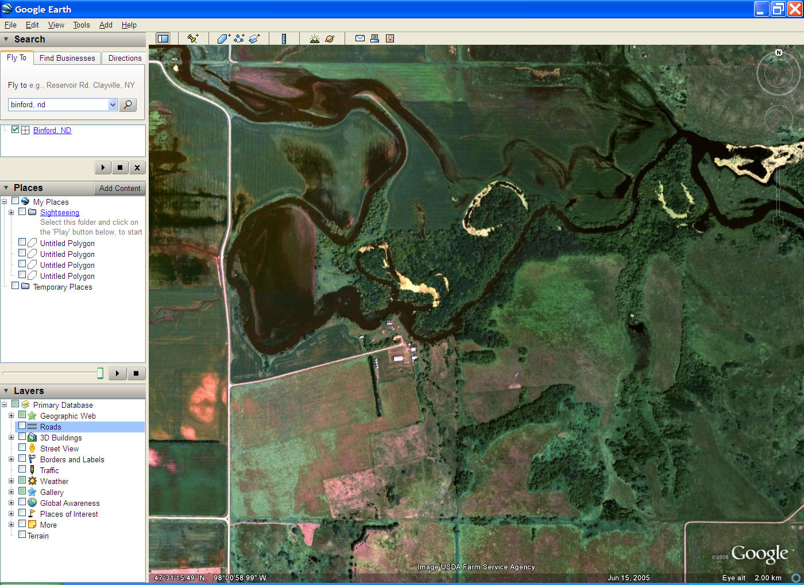Viewport: 804px width, 585px height.
Task: Switch to Sky mode planet icon
Action: click(330, 38)
